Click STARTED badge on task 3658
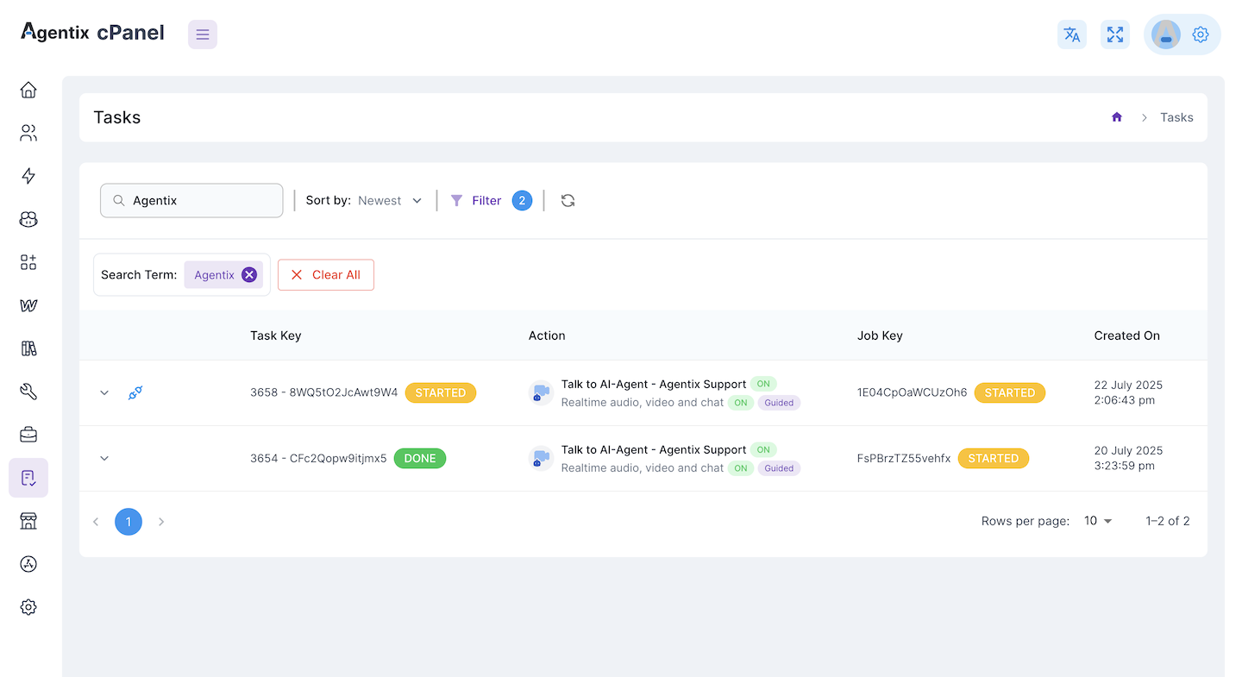This screenshot has width=1242, height=677. 441,392
